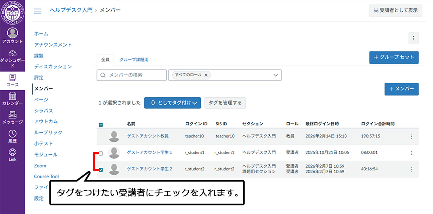Open the Messages inbox icon
433x214 pixels.
click(x=13, y=117)
